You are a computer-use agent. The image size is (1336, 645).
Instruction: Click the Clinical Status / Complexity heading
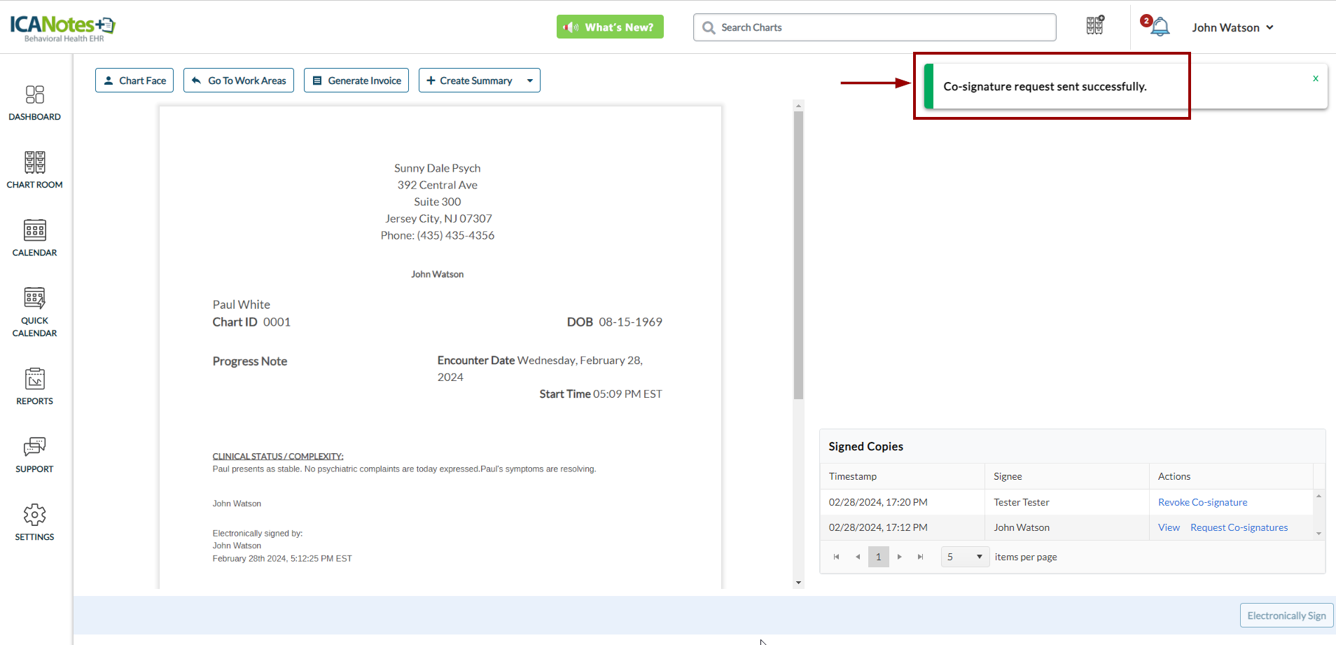(278, 456)
